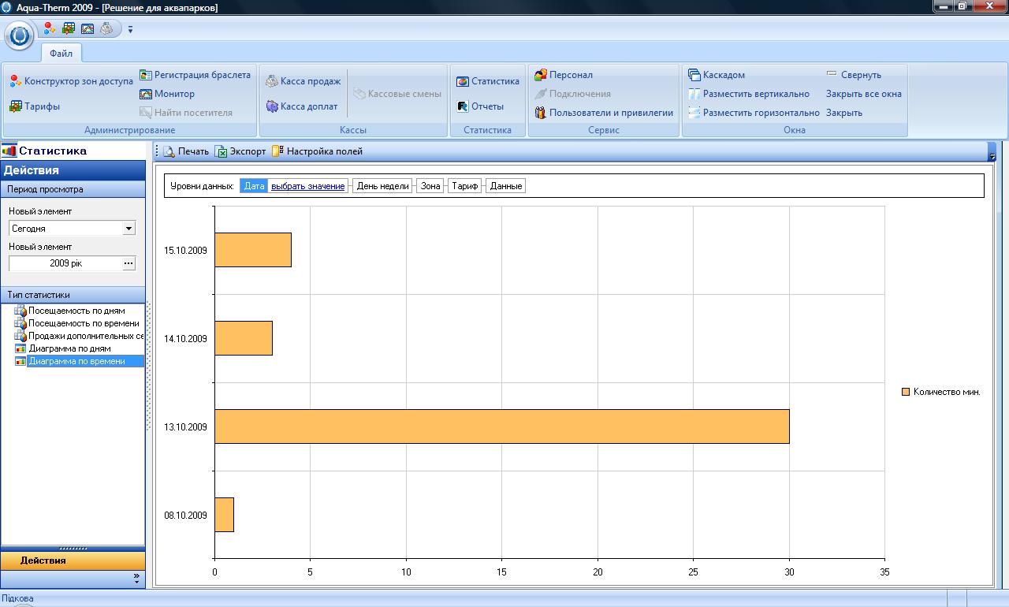Open the quick access toolbar customize arrow

pos(131,30)
